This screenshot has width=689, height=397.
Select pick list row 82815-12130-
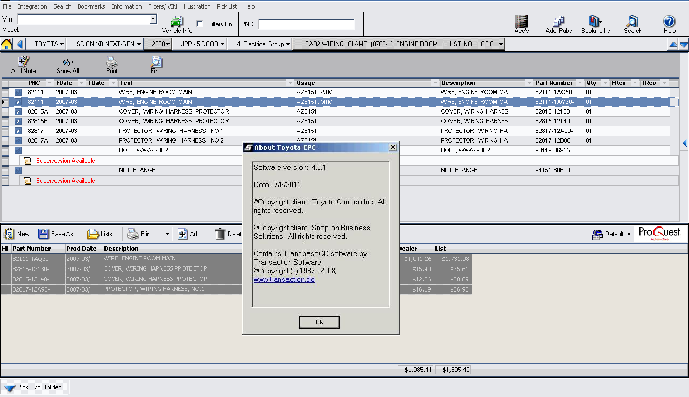[x=236, y=269]
